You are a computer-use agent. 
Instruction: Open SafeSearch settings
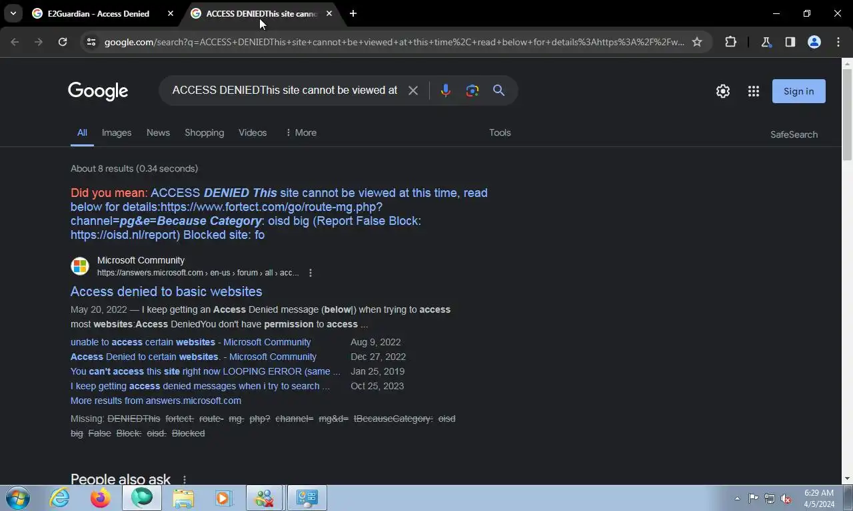coord(794,134)
